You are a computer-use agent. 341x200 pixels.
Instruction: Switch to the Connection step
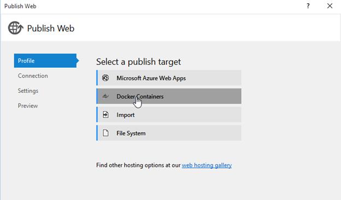click(33, 75)
